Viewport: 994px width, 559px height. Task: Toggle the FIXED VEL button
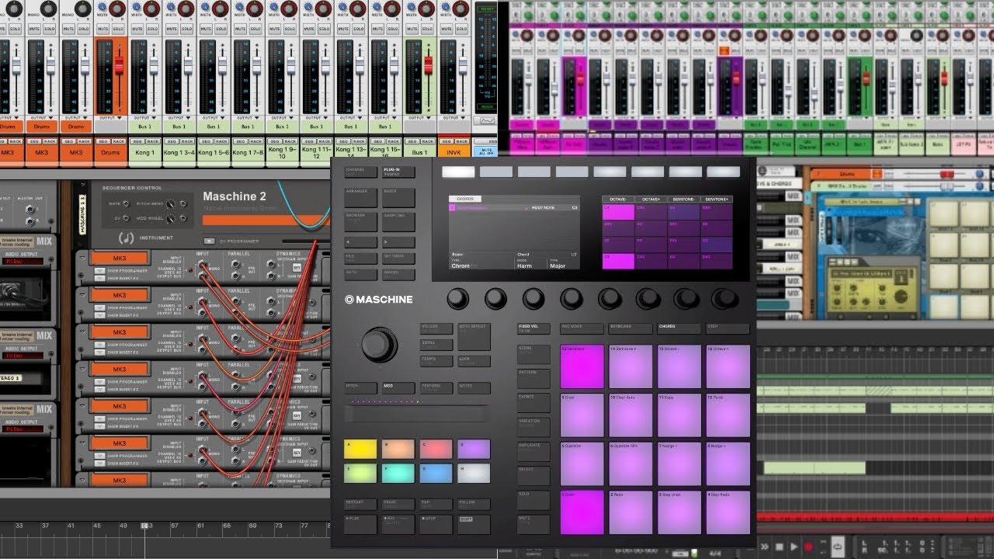point(533,329)
